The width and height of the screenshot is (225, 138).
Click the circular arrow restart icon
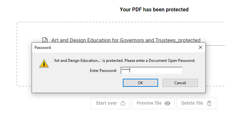pos(123,103)
